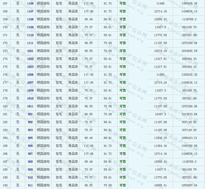205x189 pixels.
Task: Open room 1106 link in row 167
Action: click(30, 3)
